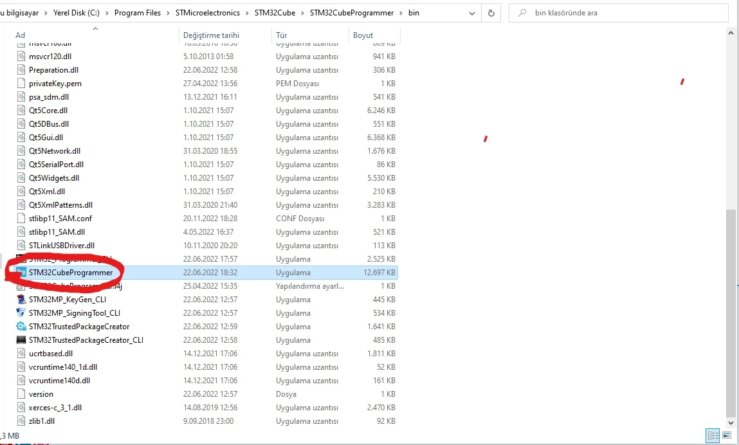Viewport: 739px width, 445px height.
Task: Select the STM32CubeProgrammer application file name
Action: point(71,273)
